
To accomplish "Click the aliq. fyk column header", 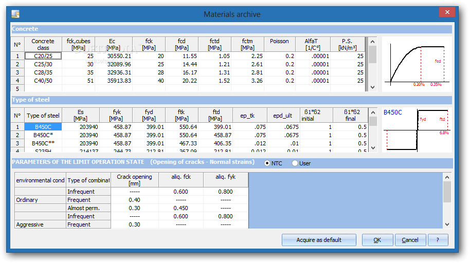I will (226, 180).
